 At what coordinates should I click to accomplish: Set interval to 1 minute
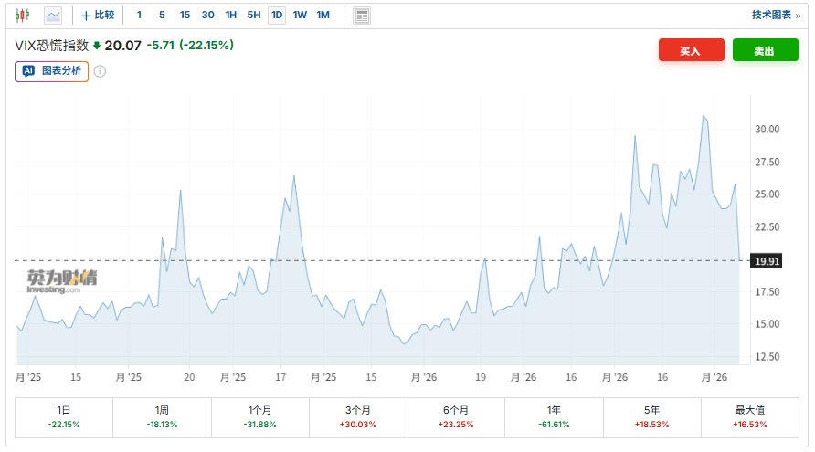point(139,16)
